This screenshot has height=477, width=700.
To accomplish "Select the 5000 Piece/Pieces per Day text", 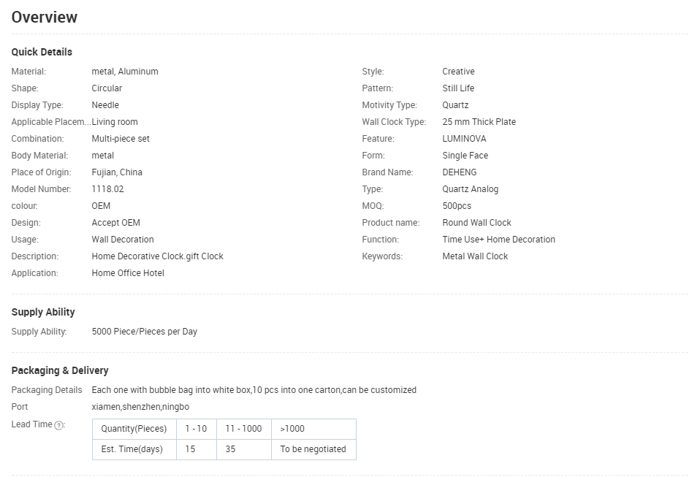I will coord(144,332).
